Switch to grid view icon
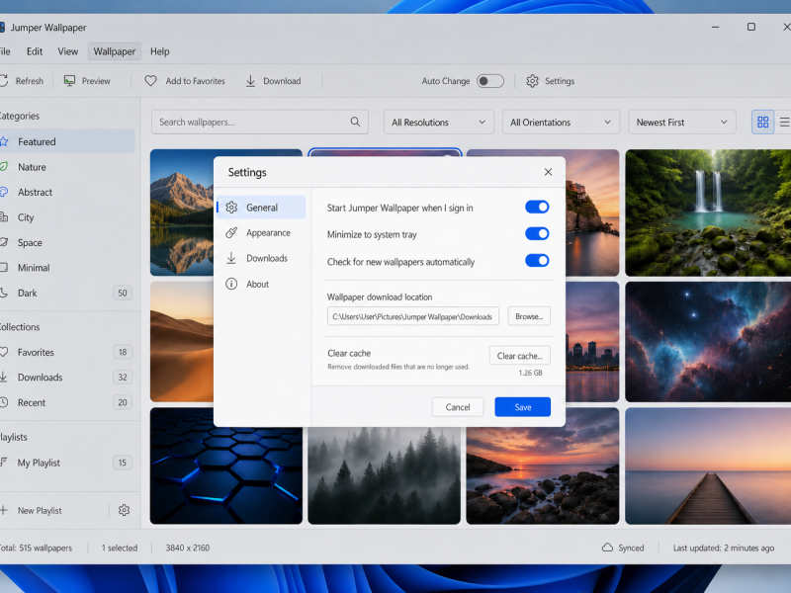 click(762, 122)
